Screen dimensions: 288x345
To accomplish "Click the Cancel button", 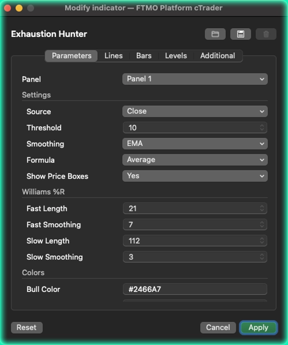I will pos(218,328).
